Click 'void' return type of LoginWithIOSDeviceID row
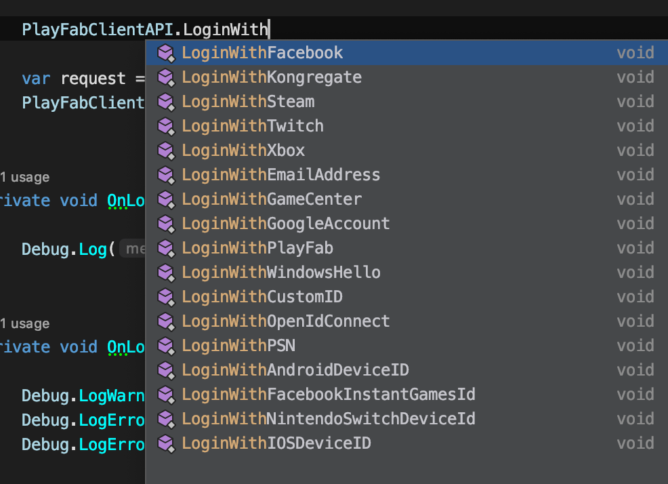This screenshot has width=668, height=484. point(635,443)
